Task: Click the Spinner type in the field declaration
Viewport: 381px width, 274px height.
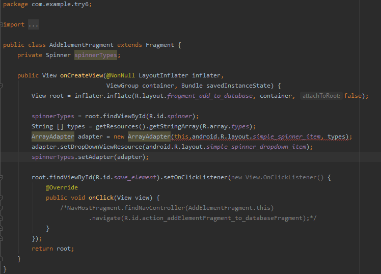Action: coord(58,55)
